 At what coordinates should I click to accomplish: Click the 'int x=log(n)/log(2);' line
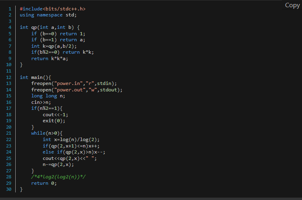coord(71,139)
